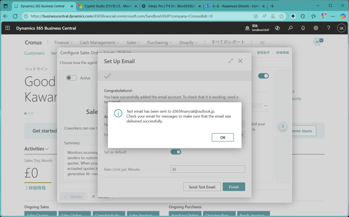Open the browser tab actions menu

click(5, 6)
